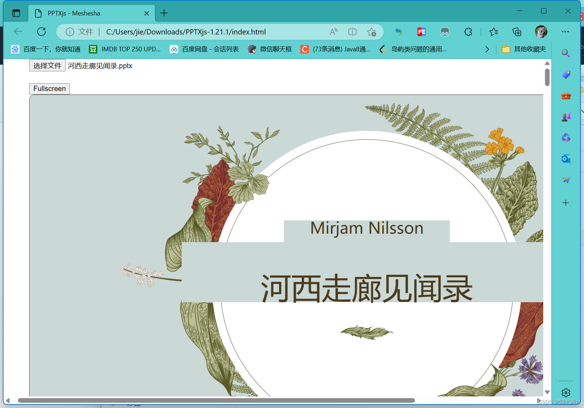Open IMDB TOP 250 UPD... bookmark
The height and width of the screenshot is (408, 584).
[x=125, y=49]
